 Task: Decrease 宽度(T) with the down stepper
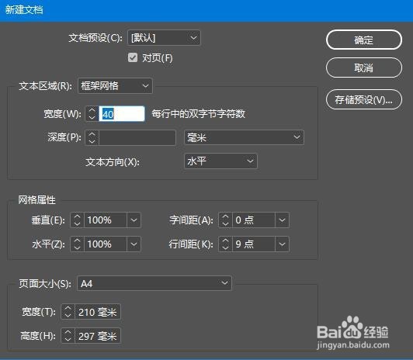click(x=68, y=316)
